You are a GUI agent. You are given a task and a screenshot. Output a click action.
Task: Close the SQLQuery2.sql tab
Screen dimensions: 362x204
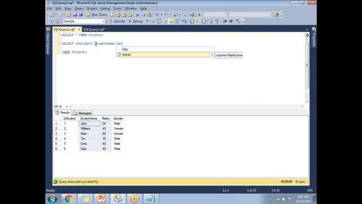pyautogui.click(x=79, y=29)
